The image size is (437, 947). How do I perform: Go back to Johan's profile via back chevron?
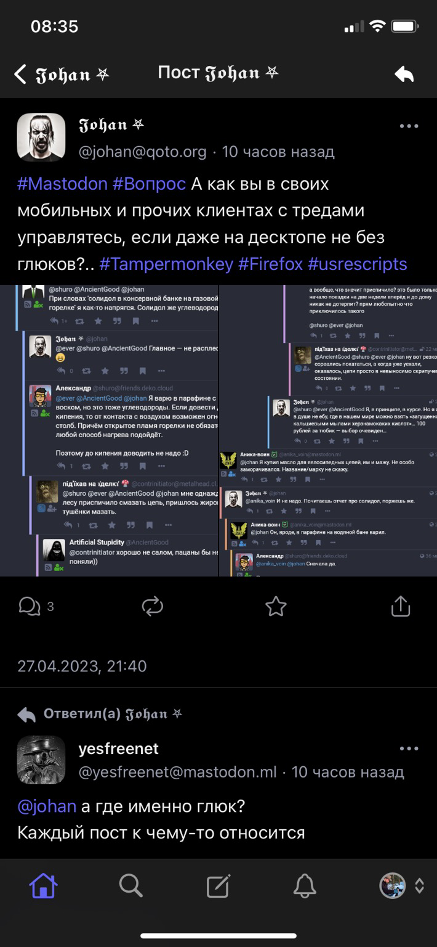tap(21, 75)
